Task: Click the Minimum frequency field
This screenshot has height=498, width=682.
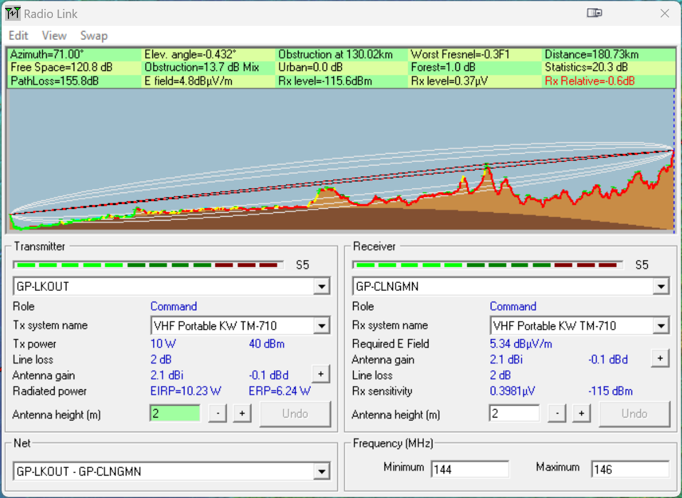Action: coord(469,469)
